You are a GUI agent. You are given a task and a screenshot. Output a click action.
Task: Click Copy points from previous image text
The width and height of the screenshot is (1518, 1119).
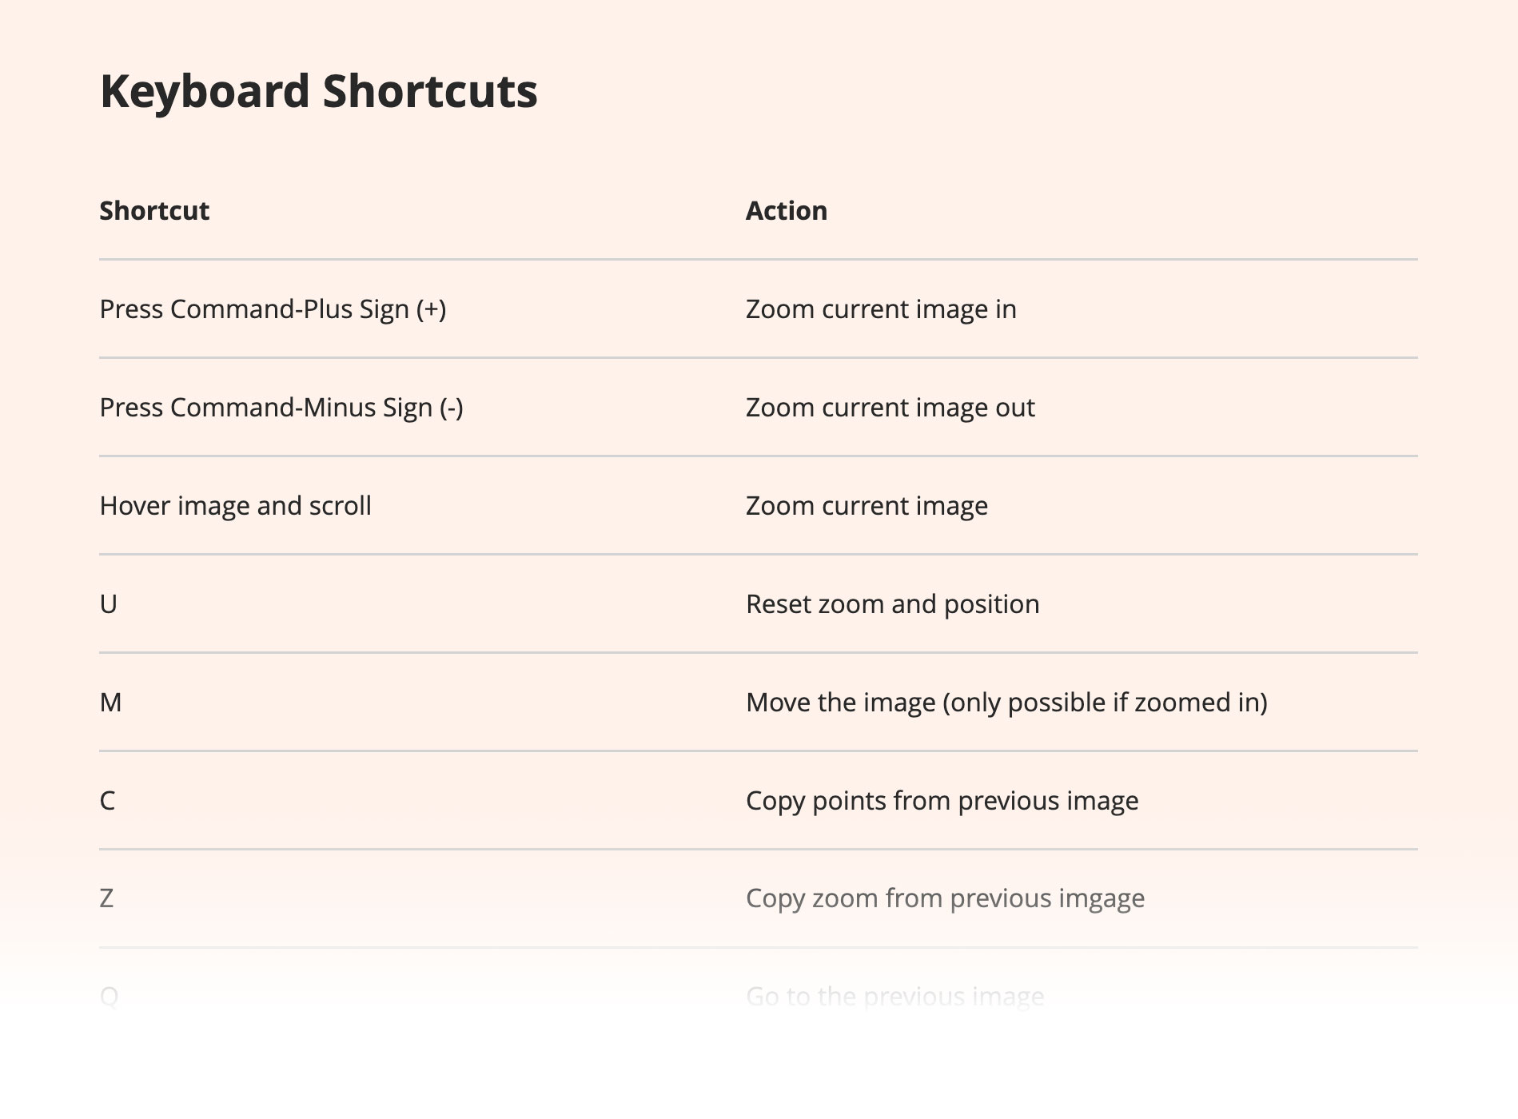[x=942, y=801]
